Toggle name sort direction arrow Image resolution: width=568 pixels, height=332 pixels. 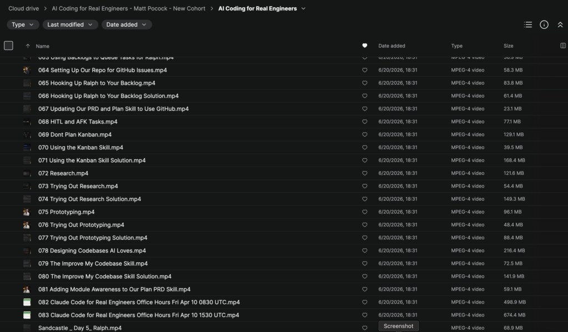pyautogui.click(x=28, y=46)
